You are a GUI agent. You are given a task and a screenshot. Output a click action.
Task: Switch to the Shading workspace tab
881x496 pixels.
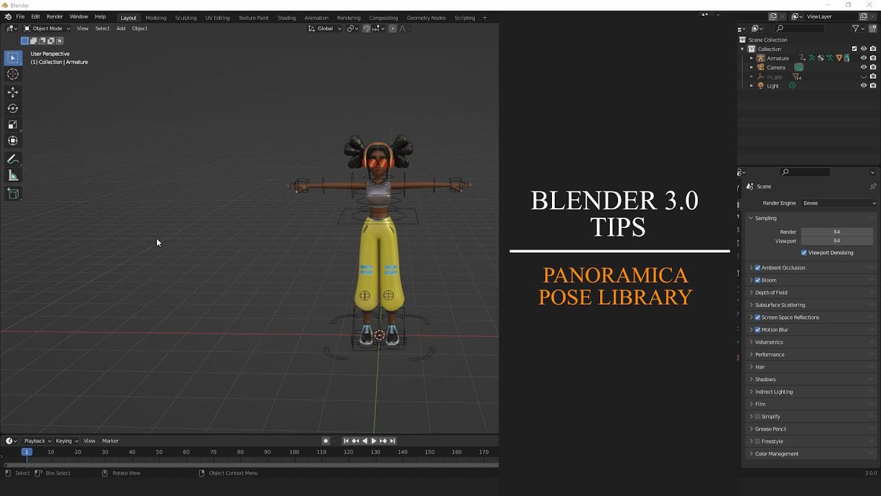[x=286, y=18]
